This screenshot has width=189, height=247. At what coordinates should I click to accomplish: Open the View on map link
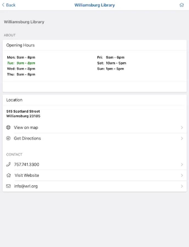coord(26,127)
